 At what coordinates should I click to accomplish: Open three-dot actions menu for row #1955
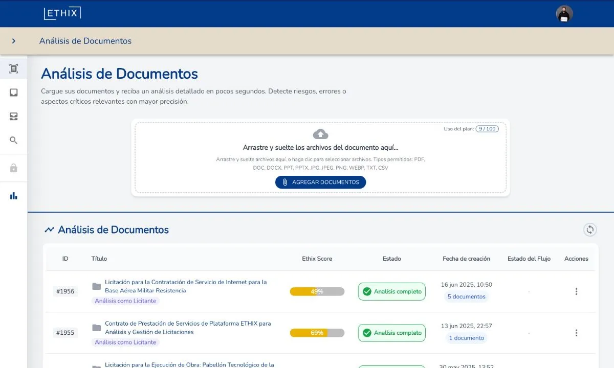[576, 333]
